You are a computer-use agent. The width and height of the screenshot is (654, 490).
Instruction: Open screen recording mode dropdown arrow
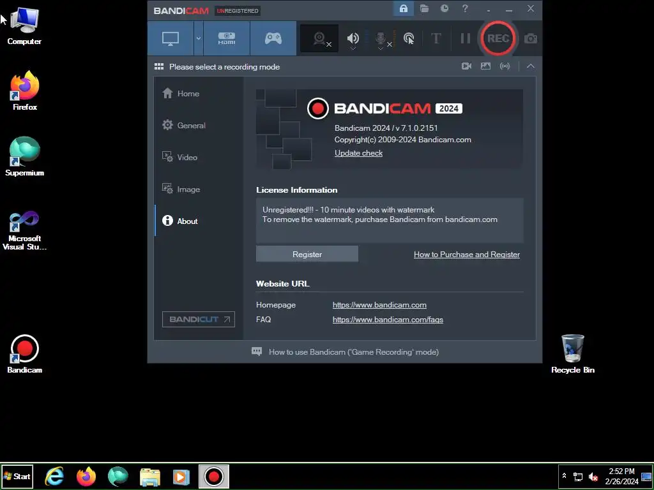199,38
